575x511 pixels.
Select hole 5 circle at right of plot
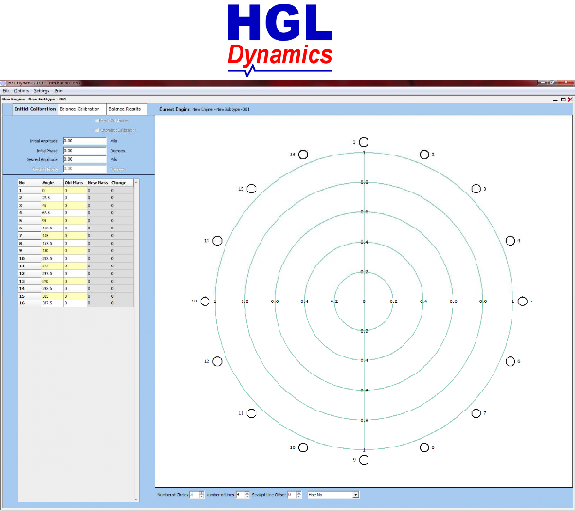[523, 301]
